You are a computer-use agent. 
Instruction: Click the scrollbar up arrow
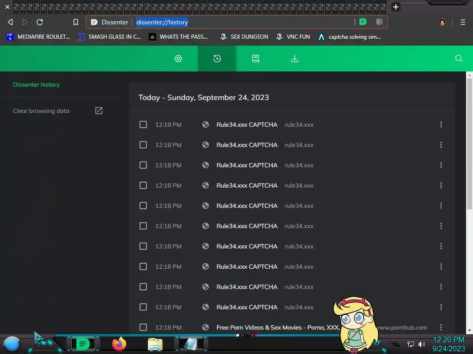pos(469,74)
